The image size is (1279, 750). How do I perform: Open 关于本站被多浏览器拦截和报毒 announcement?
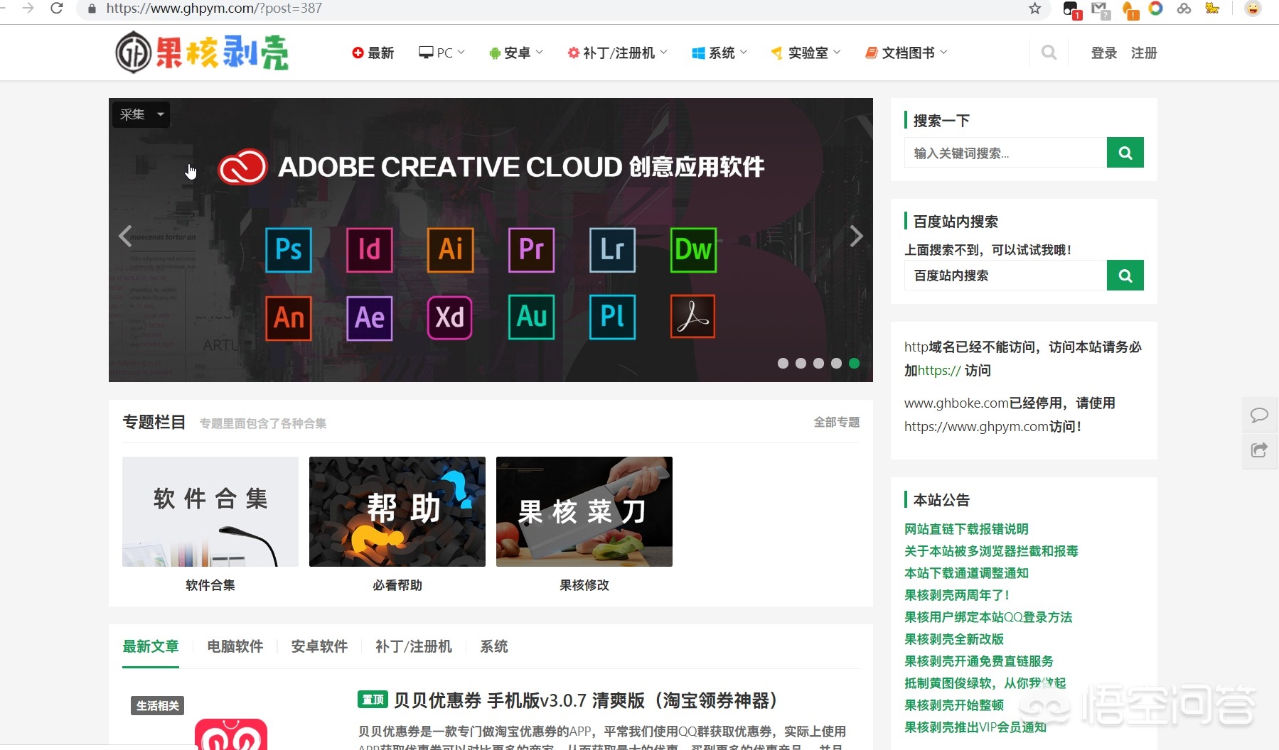click(991, 551)
